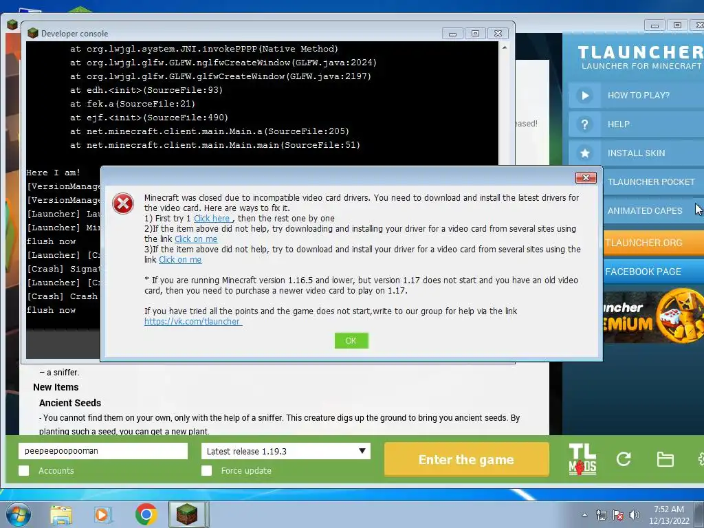Click the 'New Items' heading text

56,387
